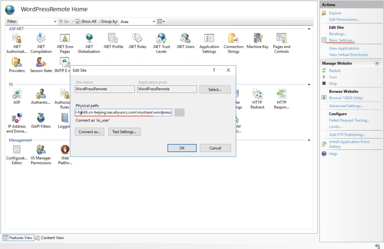The image size is (384, 249).
Task: Open Failed Request Tracing... link
Action: pos(349,120)
